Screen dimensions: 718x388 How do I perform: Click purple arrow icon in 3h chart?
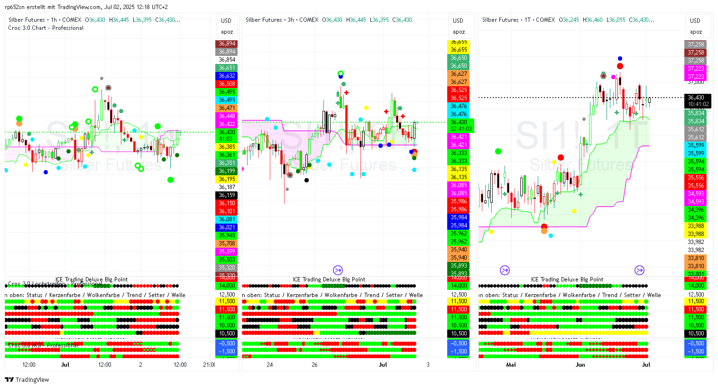338,270
